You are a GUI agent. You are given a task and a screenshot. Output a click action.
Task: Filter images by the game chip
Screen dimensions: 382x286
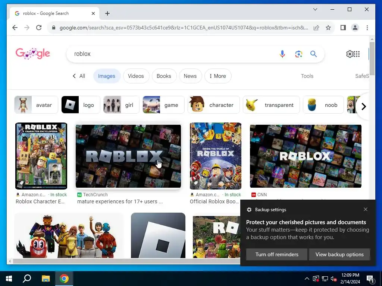[x=163, y=105]
